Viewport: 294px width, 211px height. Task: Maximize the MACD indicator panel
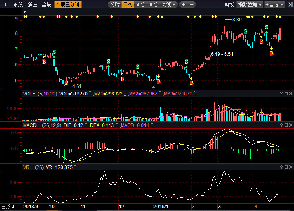coord(286,125)
